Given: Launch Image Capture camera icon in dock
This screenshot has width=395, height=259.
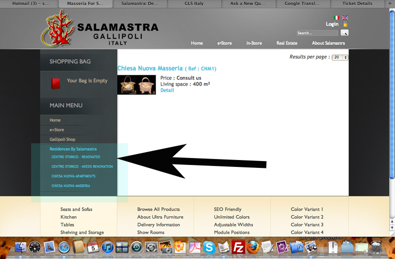Looking at the screenshot, I should (165, 247).
